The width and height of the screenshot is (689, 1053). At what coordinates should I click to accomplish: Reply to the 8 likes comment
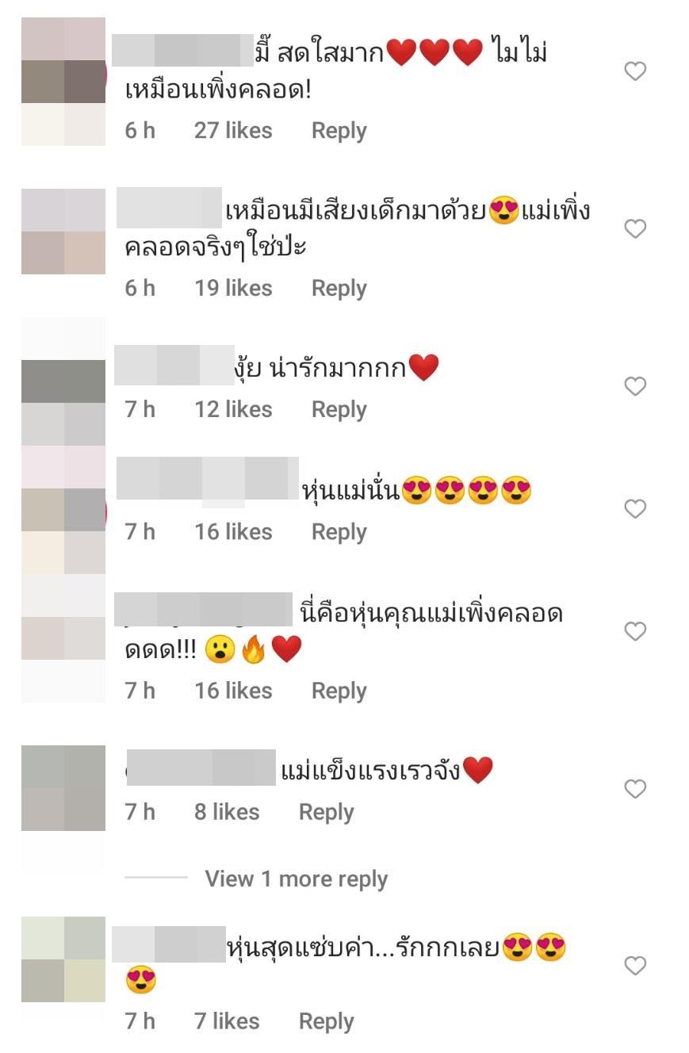[x=326, y=813]
